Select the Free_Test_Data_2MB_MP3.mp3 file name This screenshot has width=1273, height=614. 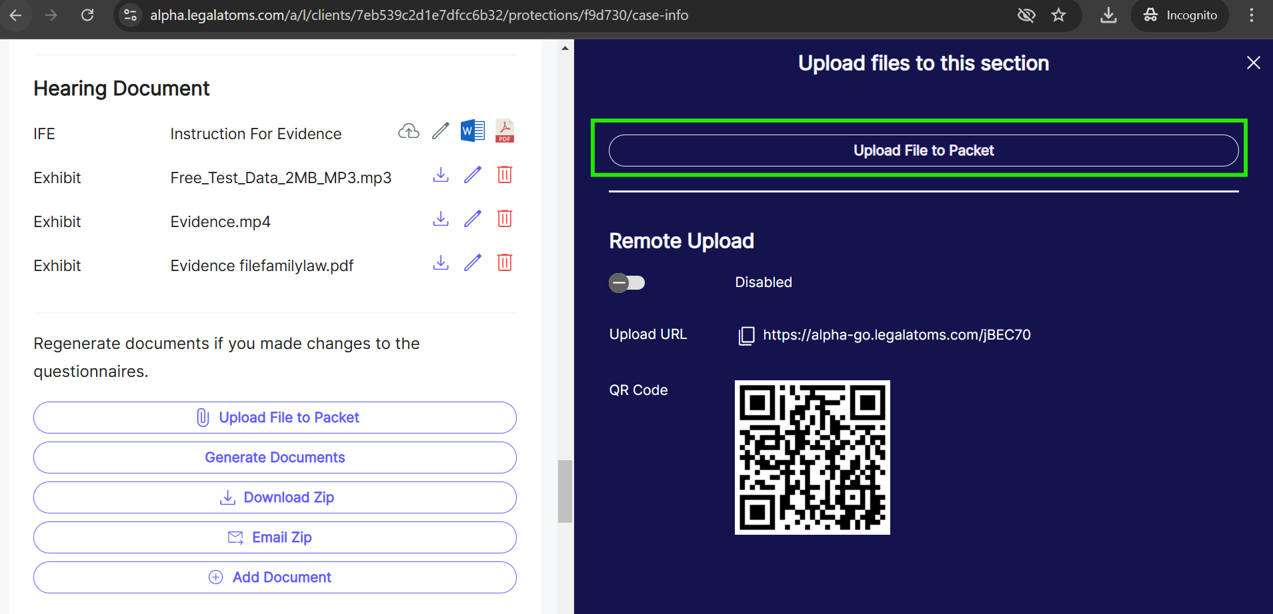pos(281,178)
